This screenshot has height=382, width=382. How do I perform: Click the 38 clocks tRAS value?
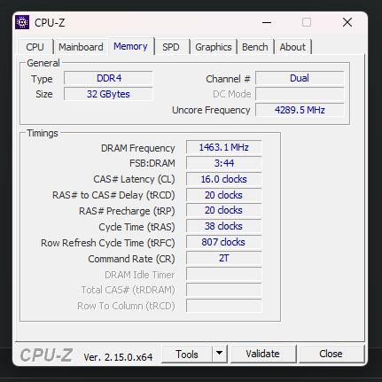coord(223,226)
